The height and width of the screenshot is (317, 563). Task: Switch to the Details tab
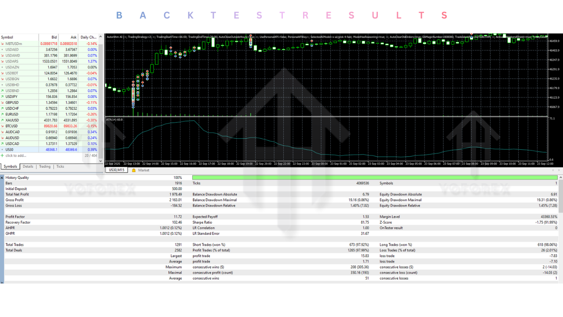(x=27, y=166)
